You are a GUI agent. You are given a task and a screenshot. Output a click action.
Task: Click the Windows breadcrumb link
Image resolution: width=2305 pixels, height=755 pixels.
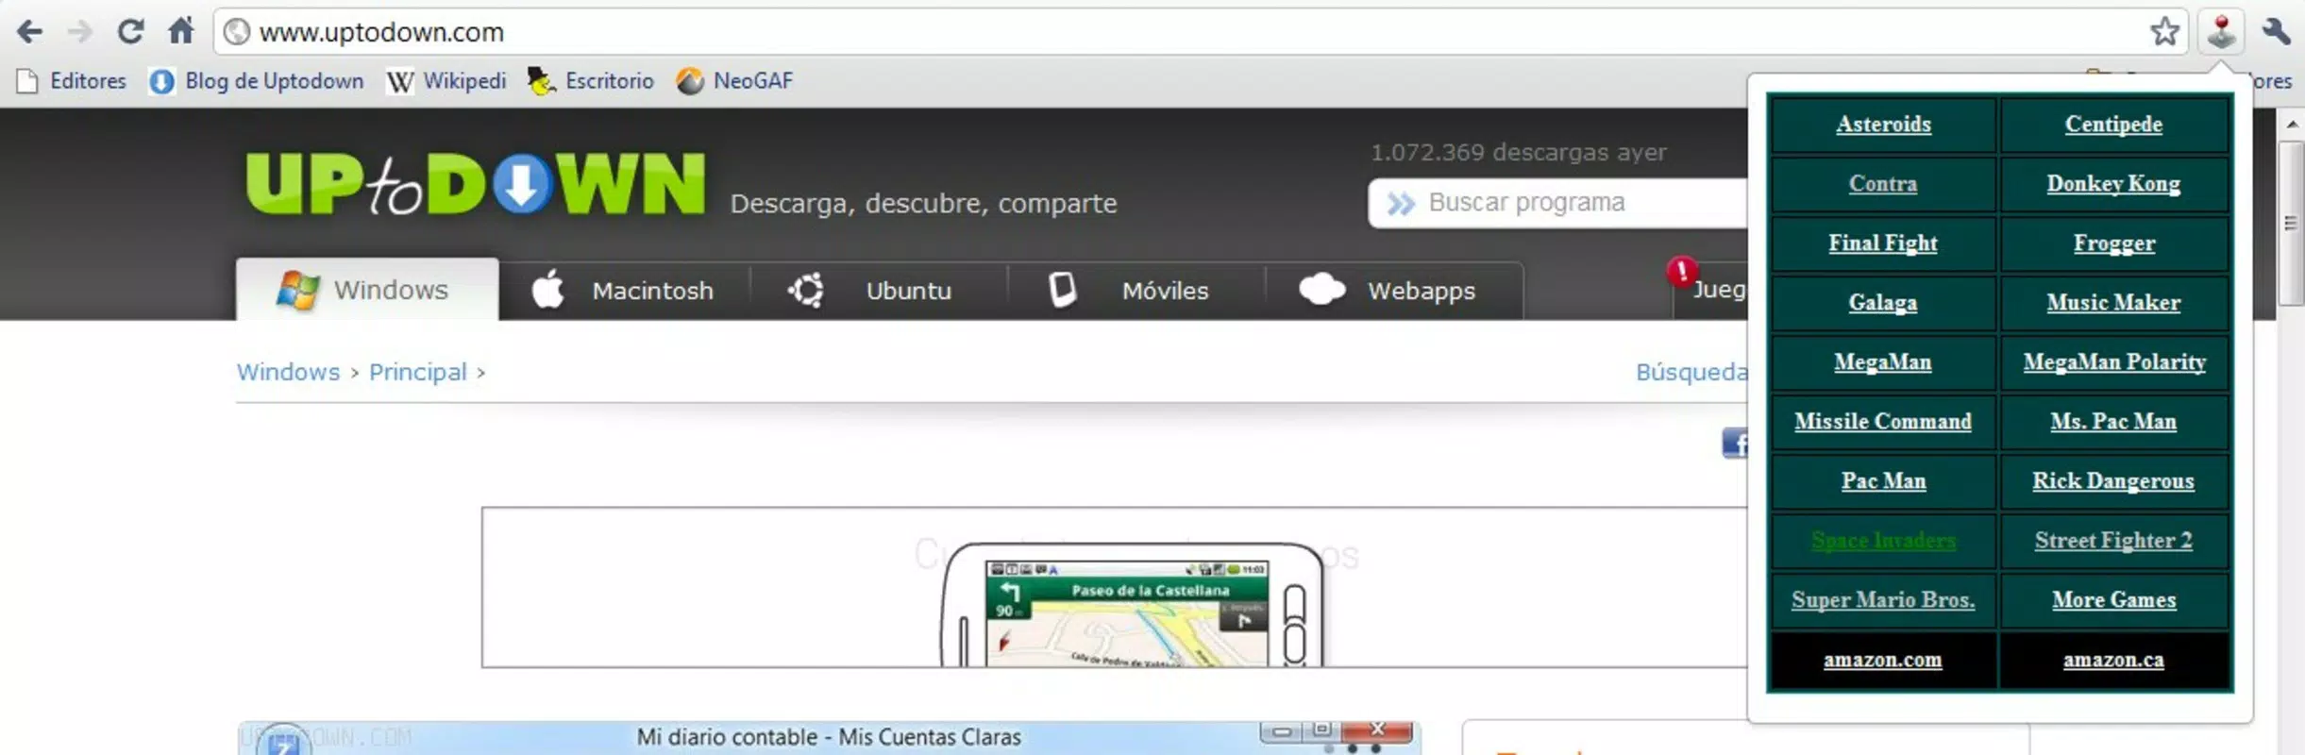(288, 372)
